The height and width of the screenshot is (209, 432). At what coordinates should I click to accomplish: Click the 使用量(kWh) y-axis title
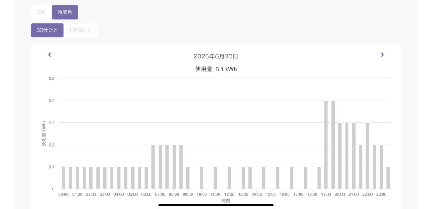coord(44,134)
